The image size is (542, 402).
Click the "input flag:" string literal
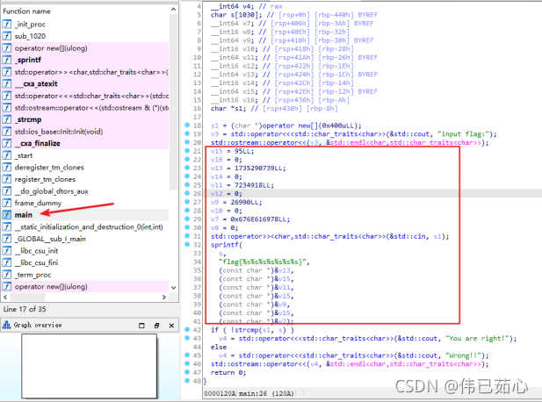point(463,134)
